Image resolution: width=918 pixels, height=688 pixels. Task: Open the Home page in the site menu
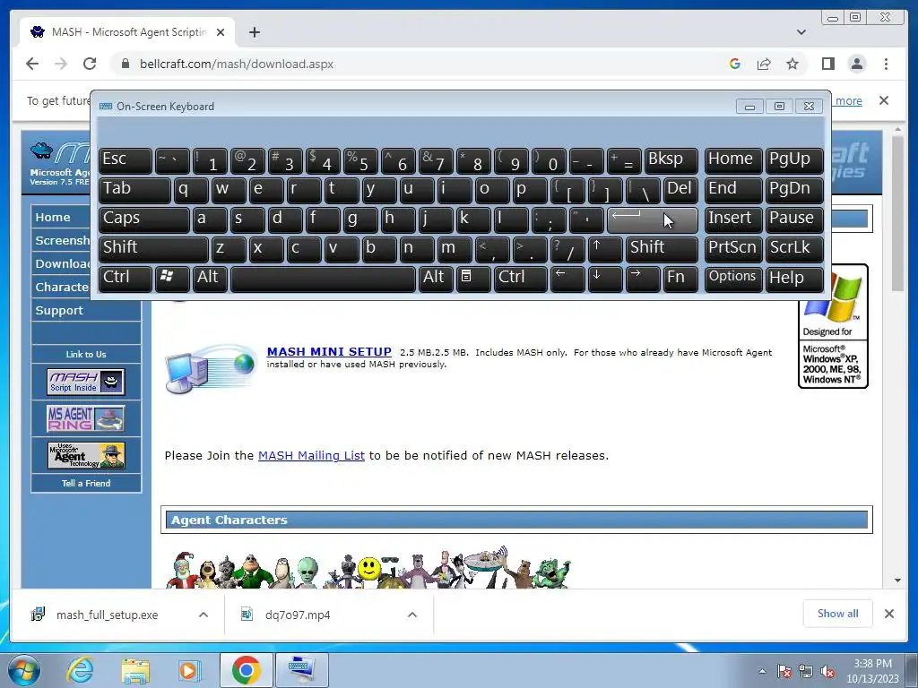point(53,217)
